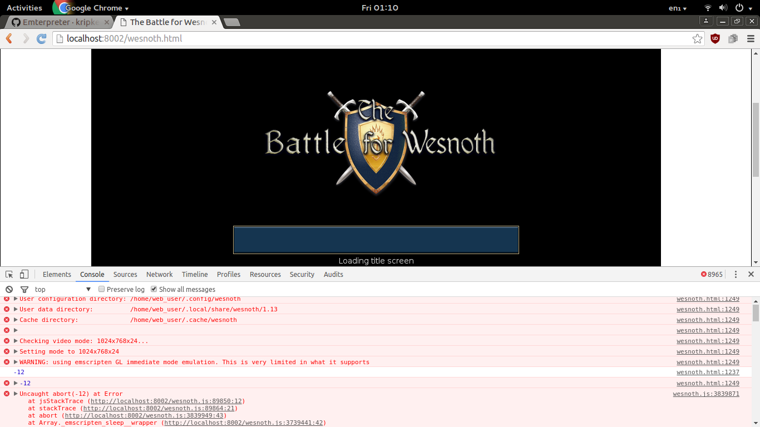Open the uBlock extension icon
This screenshot has height=427, width=760.
pos(715,38)
